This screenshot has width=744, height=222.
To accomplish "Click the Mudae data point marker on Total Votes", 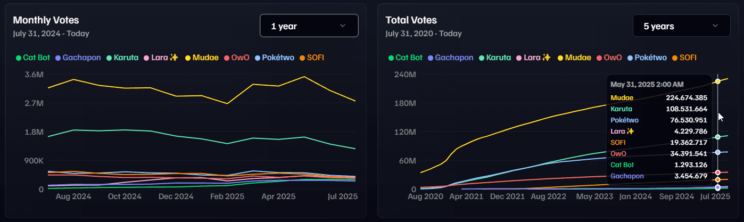I will 717,81.
